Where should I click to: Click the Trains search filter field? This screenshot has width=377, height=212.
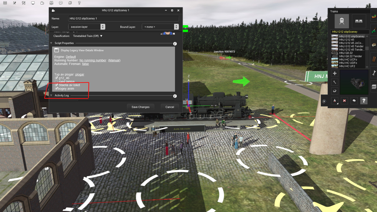click(x=350, y=32)
